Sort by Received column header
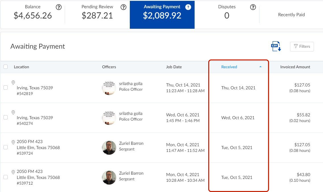 click(x=229, y=67)
